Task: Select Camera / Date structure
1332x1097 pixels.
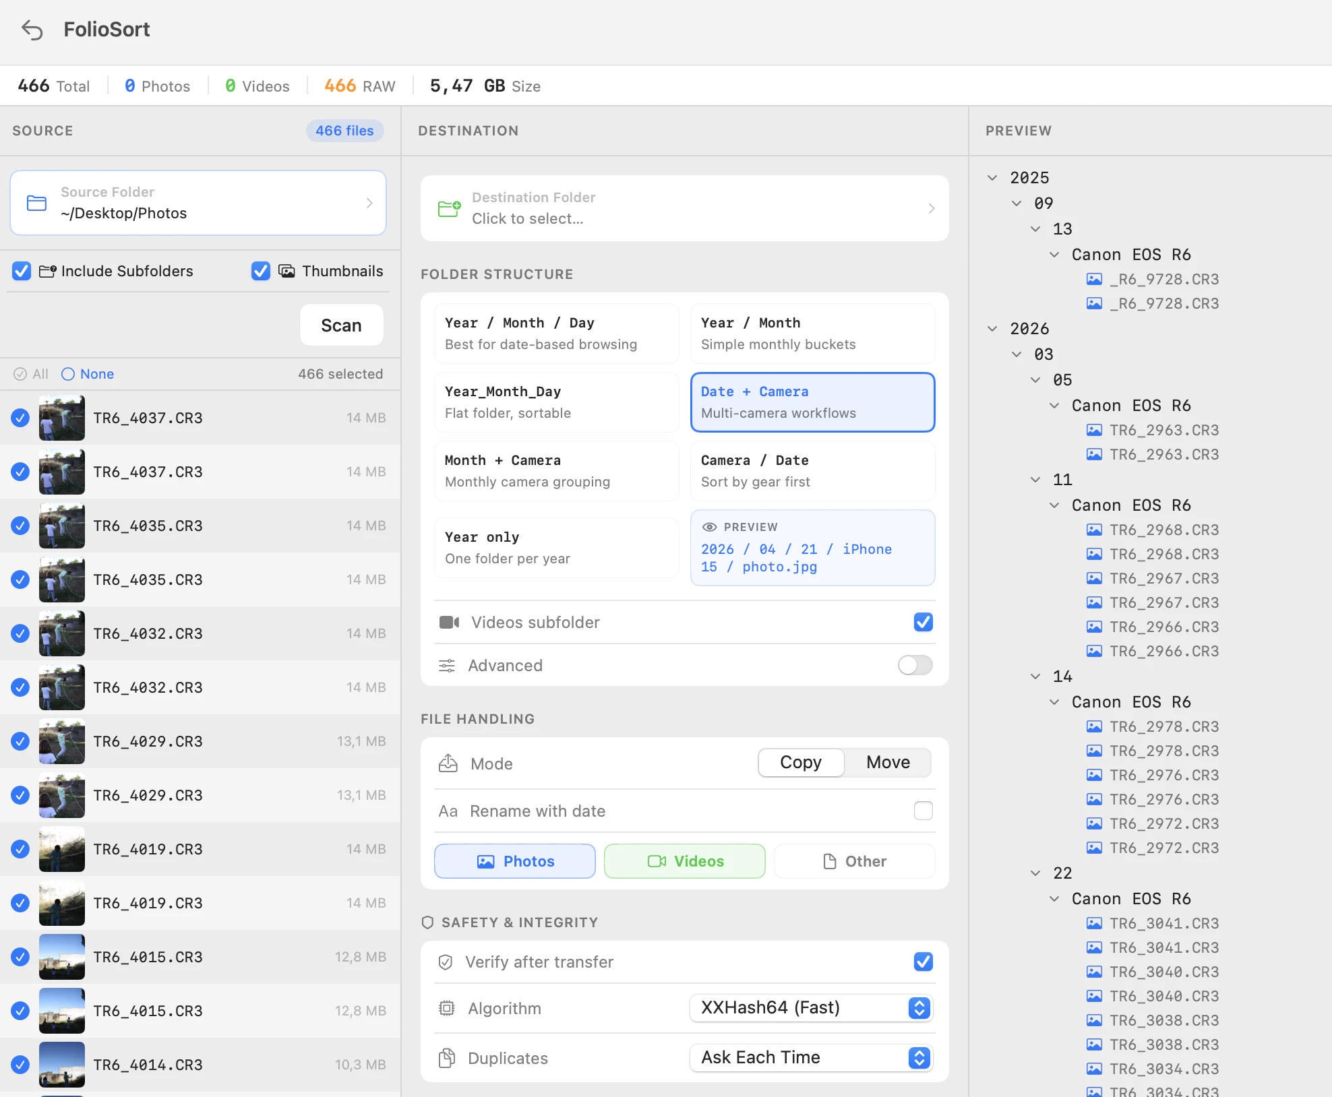Action: 813,471
